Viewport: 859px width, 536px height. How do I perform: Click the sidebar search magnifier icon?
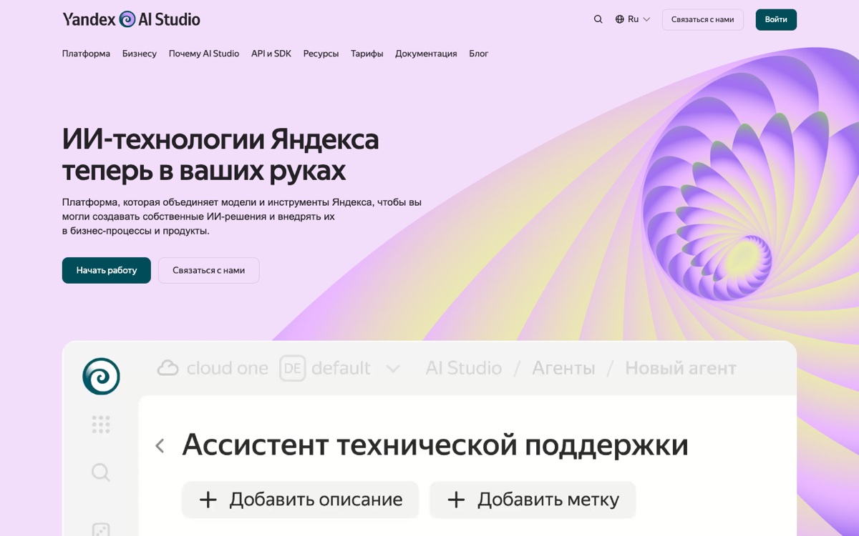click(101, 472)
